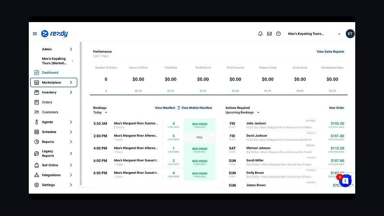
Task: Open the View Manifest link
Action: coord(165,108)
